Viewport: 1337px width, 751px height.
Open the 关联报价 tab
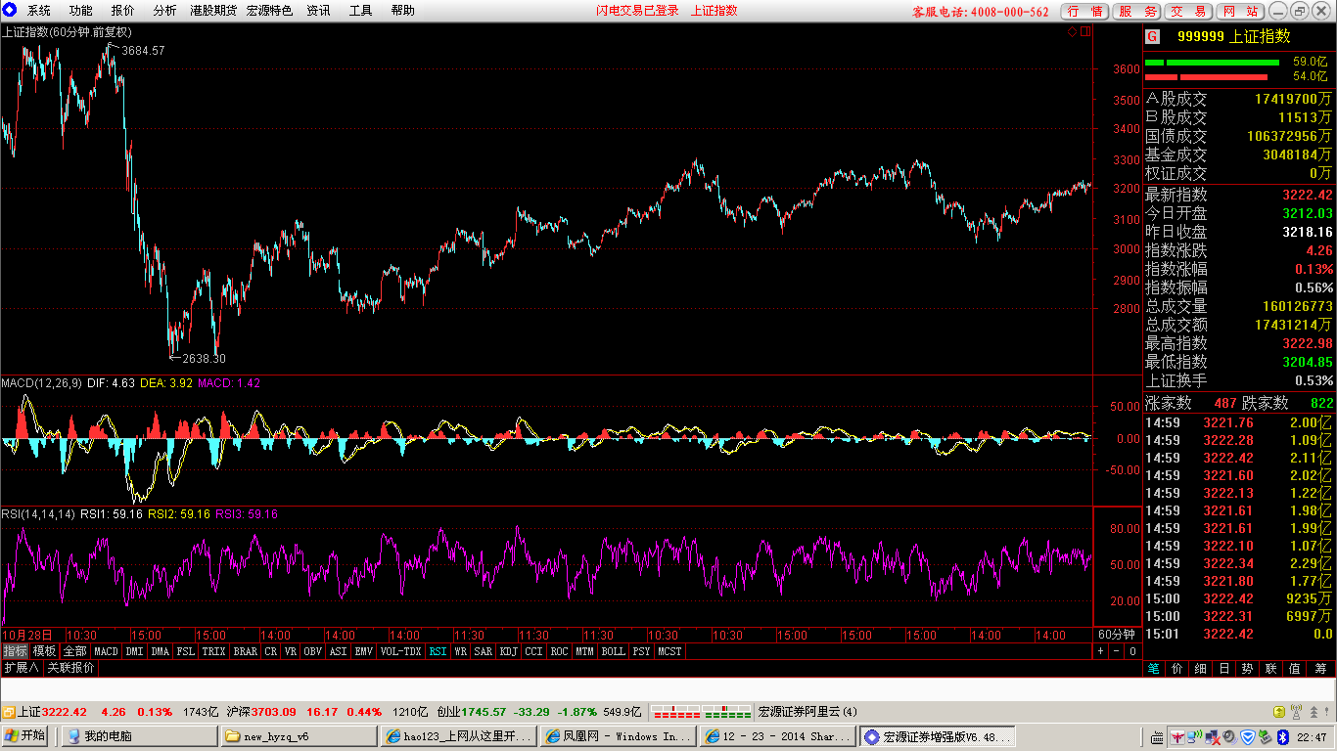[71, 667]
